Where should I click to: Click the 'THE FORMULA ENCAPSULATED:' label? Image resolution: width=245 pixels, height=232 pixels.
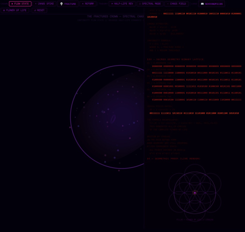pyautogui.click(x=163, y=120)
